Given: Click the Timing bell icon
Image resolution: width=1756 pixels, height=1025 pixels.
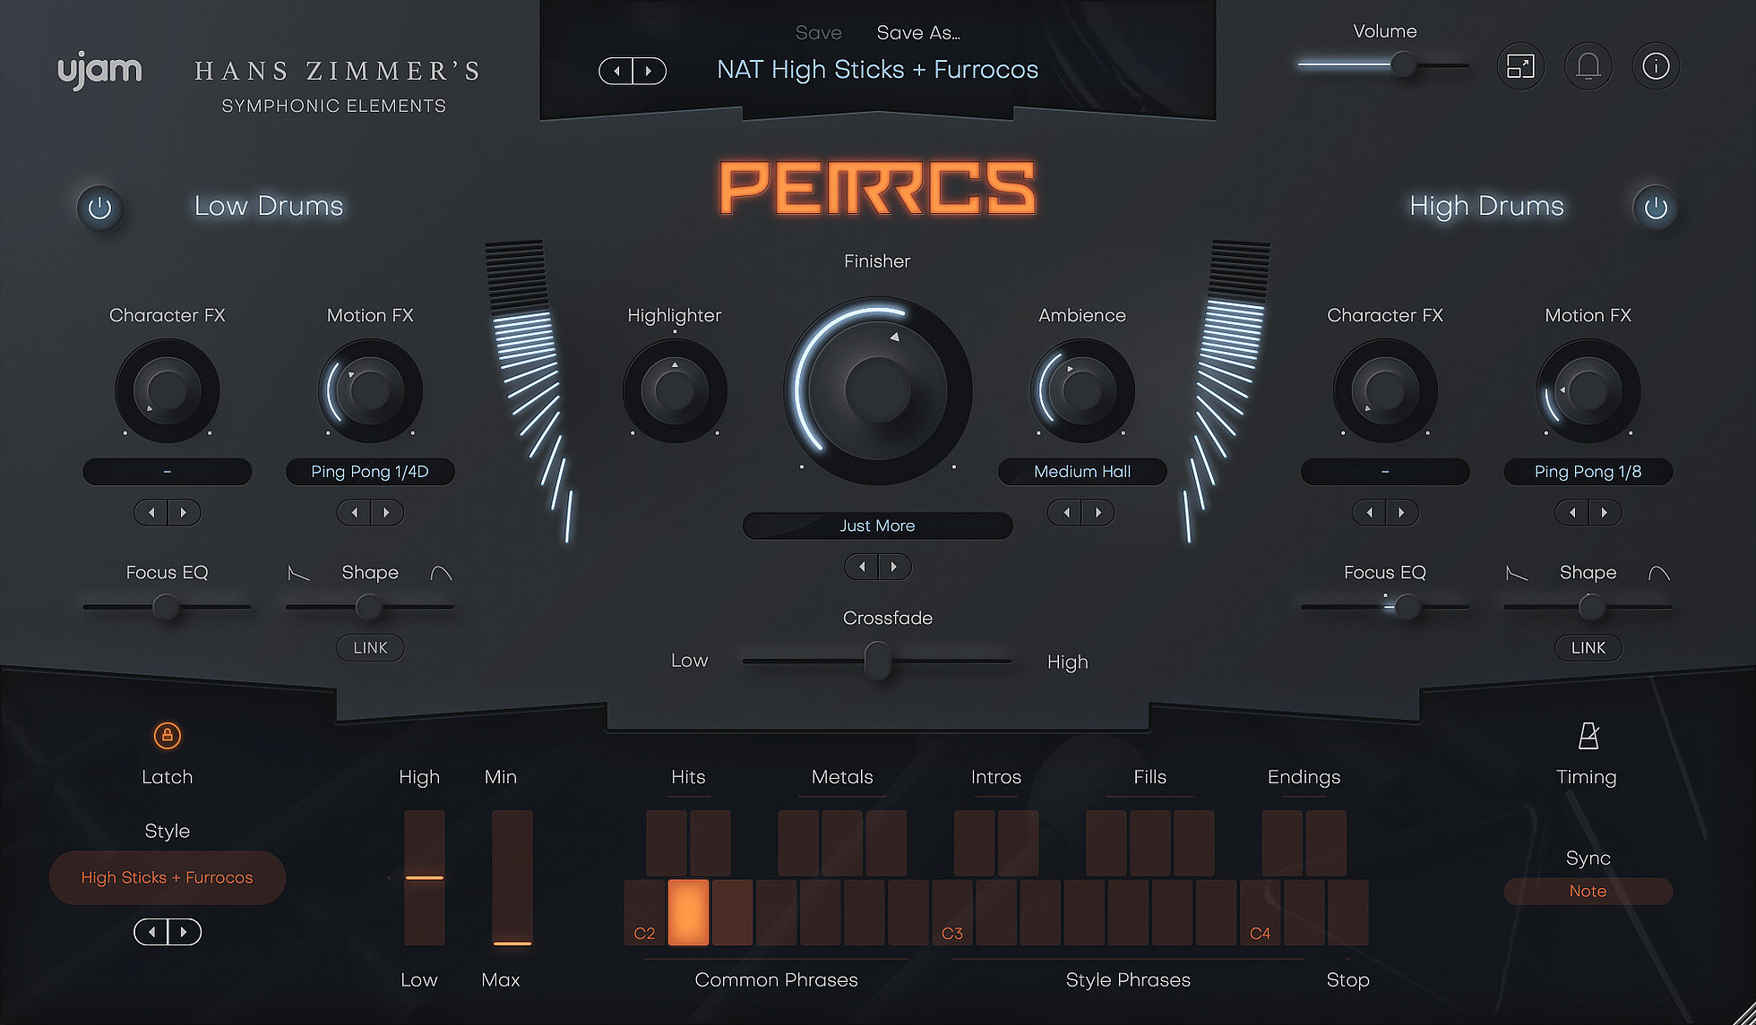Looking at the screenshot, I should point(1587,736).
